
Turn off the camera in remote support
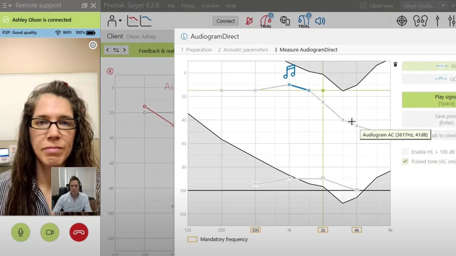tap(50, 232)
